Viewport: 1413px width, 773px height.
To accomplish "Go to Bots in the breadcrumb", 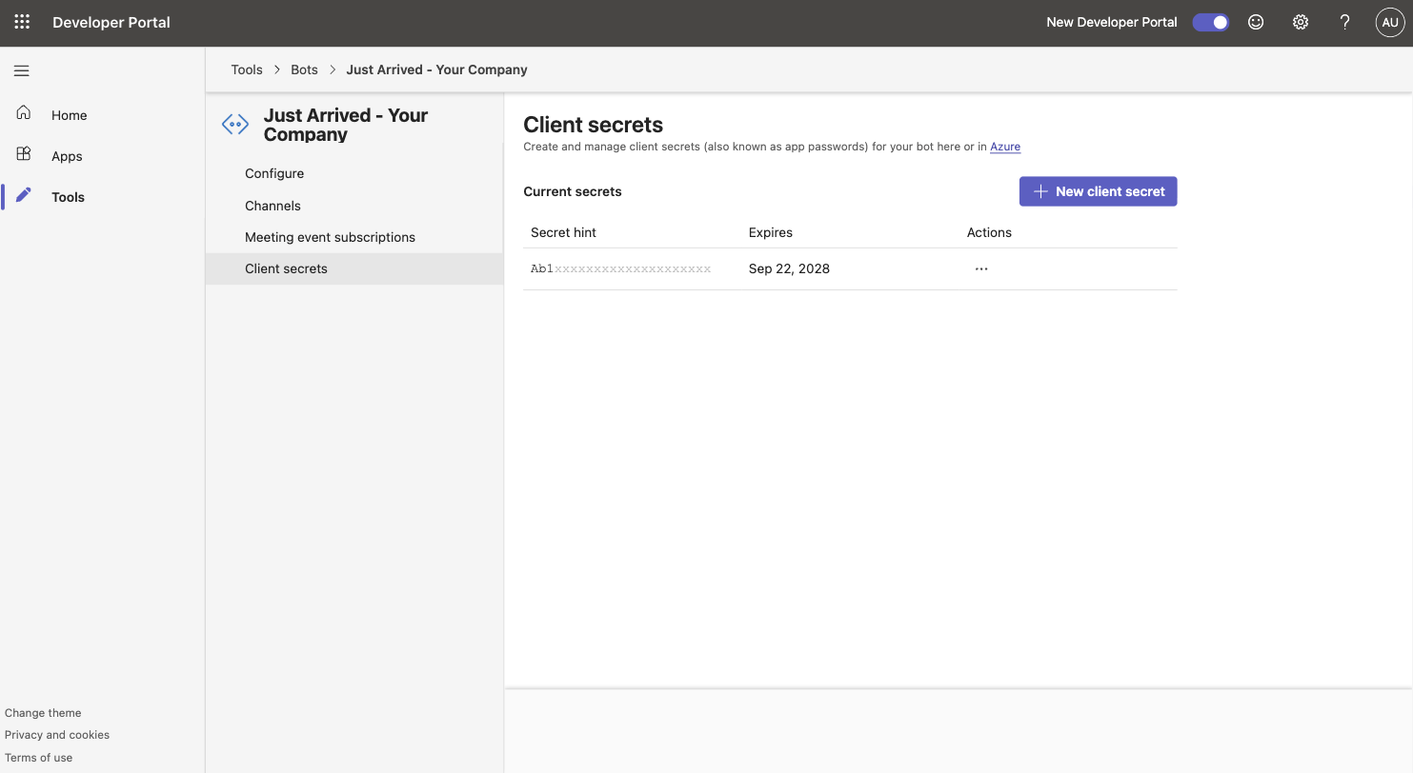I will [x=304, y=69].
